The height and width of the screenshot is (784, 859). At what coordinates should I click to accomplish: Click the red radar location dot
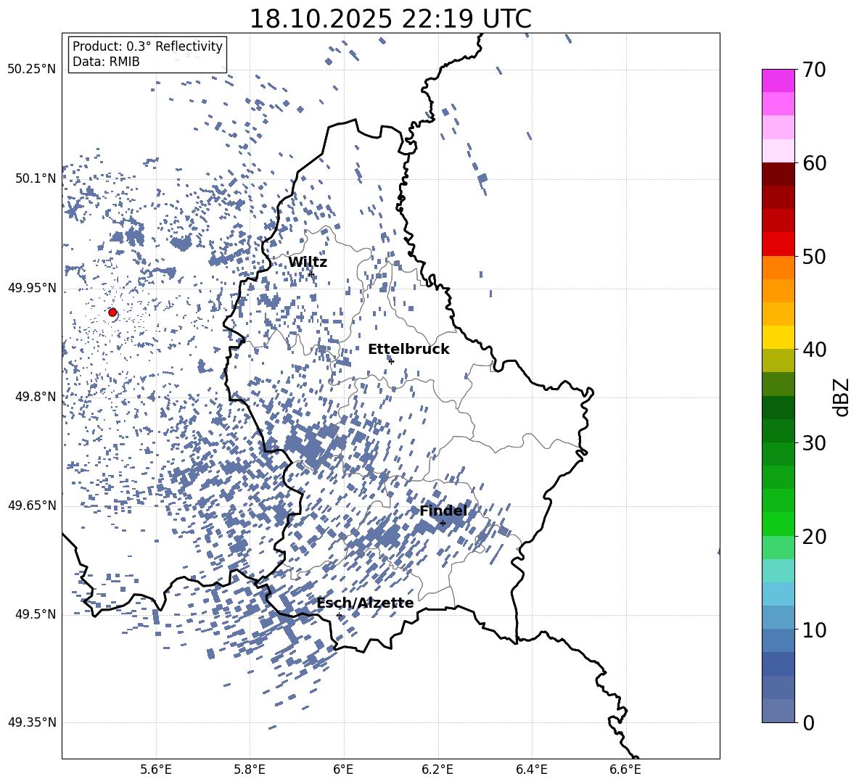112,313
